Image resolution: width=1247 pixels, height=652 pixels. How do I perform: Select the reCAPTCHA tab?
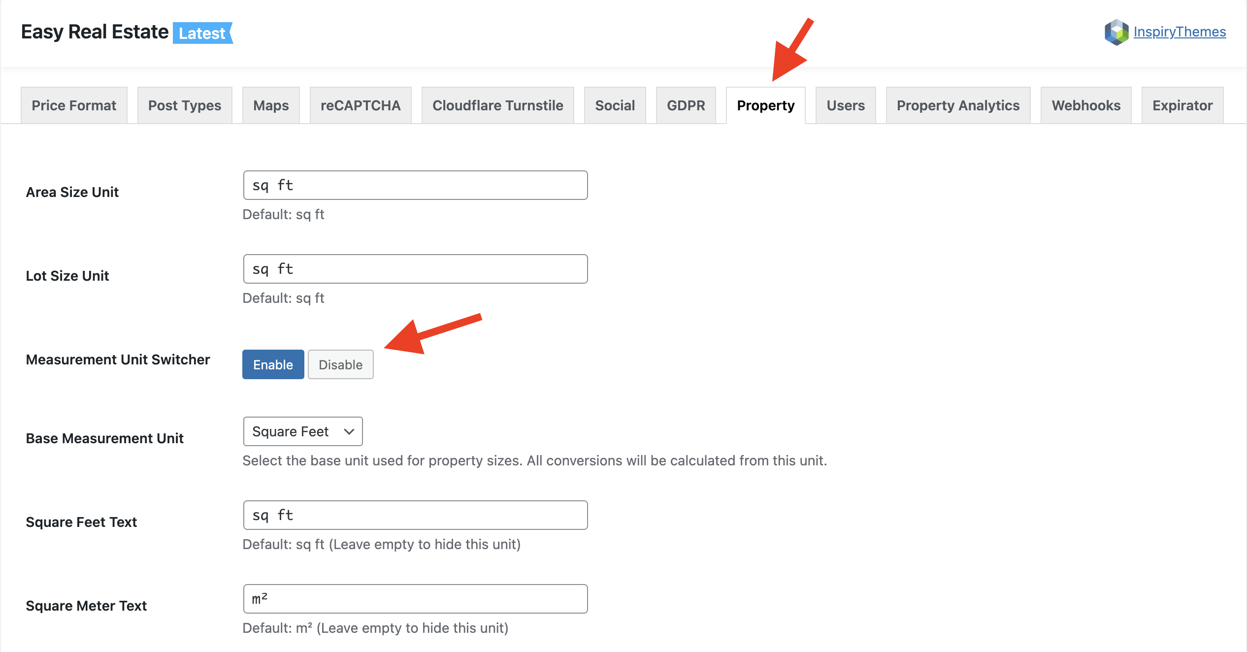361,105
